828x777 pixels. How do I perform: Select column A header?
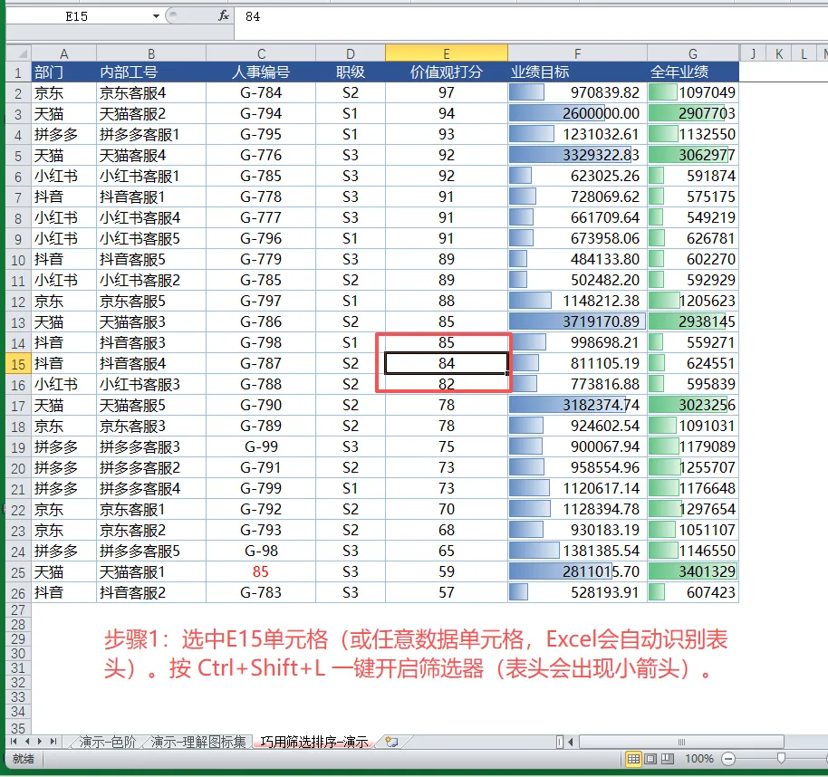(x=64, y=53)
